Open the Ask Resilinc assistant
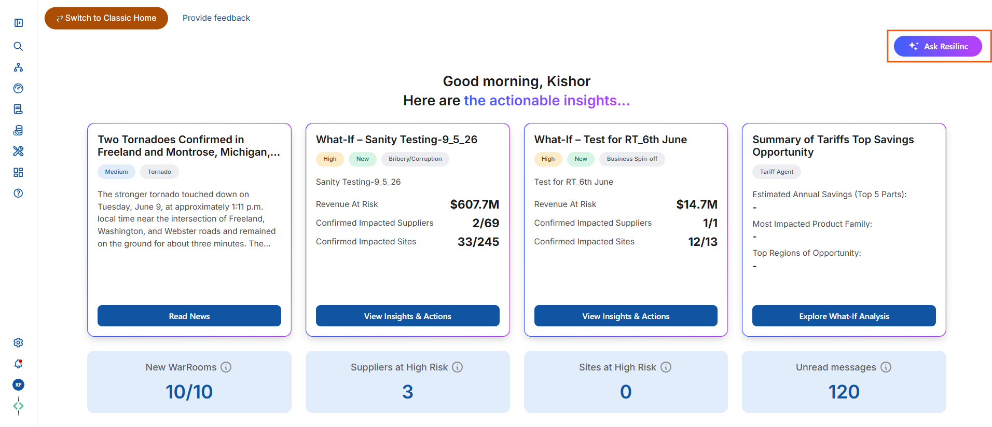The height and width of the screenshot is (427, 992). (938, 46)
